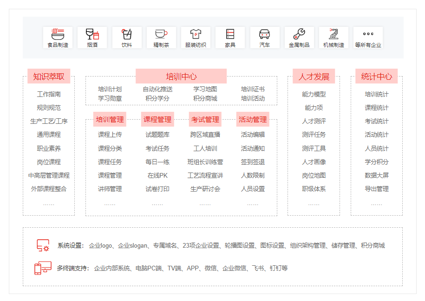The width and height of the screenshot is (425, 301).
Task: Select 签到签退 item
Action: (x=253, y=162)
